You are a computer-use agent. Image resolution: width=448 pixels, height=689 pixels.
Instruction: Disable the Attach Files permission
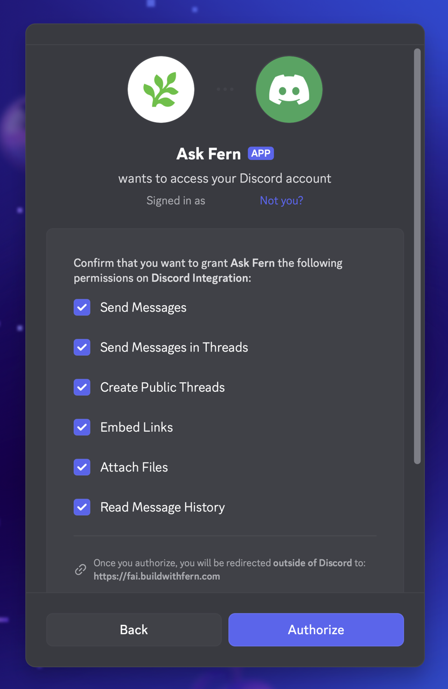tap(82, 467)
